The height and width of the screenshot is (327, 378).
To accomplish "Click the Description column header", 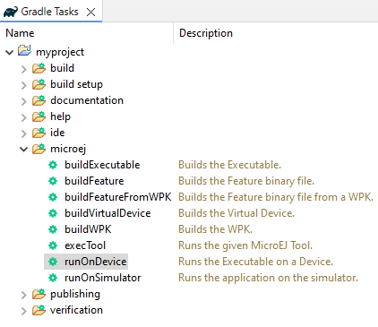I will pos(206,33).
